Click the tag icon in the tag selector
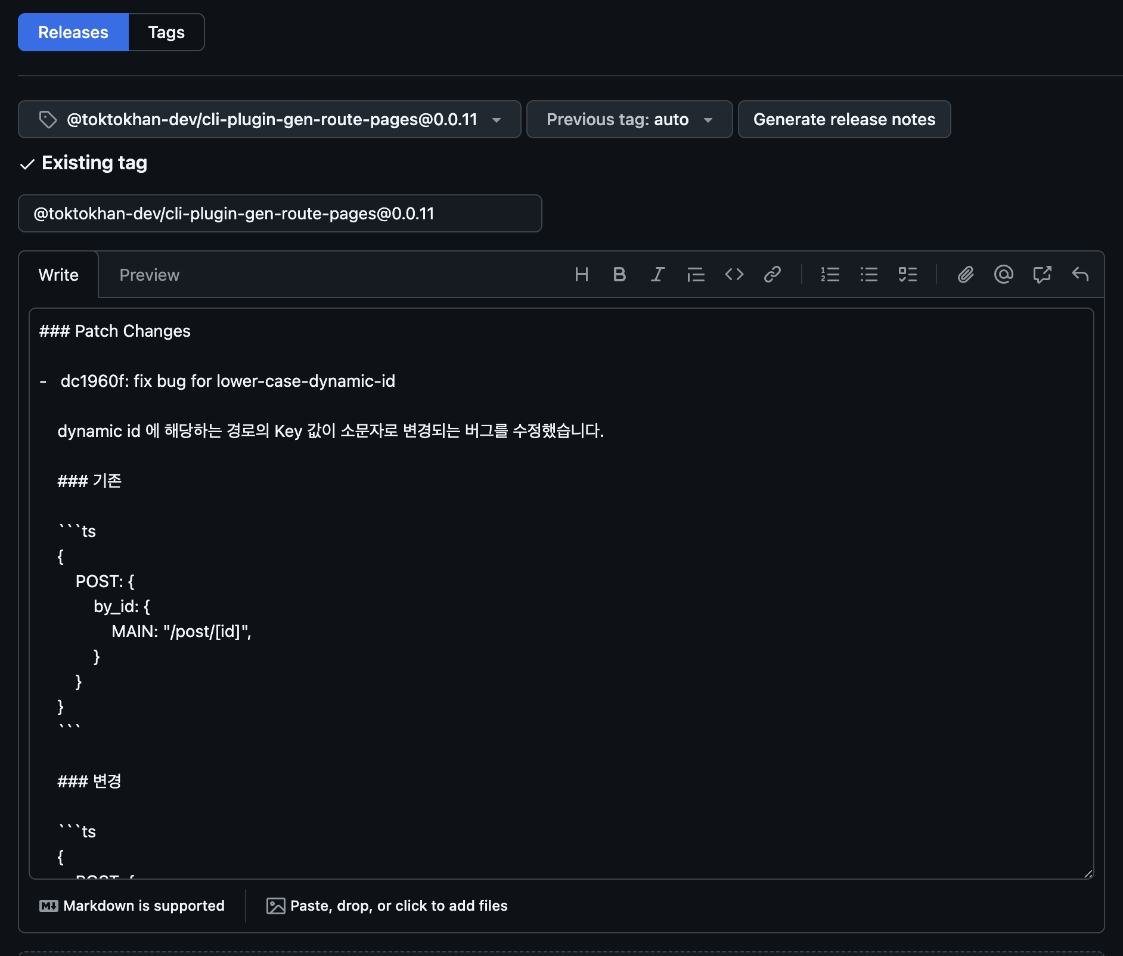Screen dimensions: 1123x956 coord(48,120)
